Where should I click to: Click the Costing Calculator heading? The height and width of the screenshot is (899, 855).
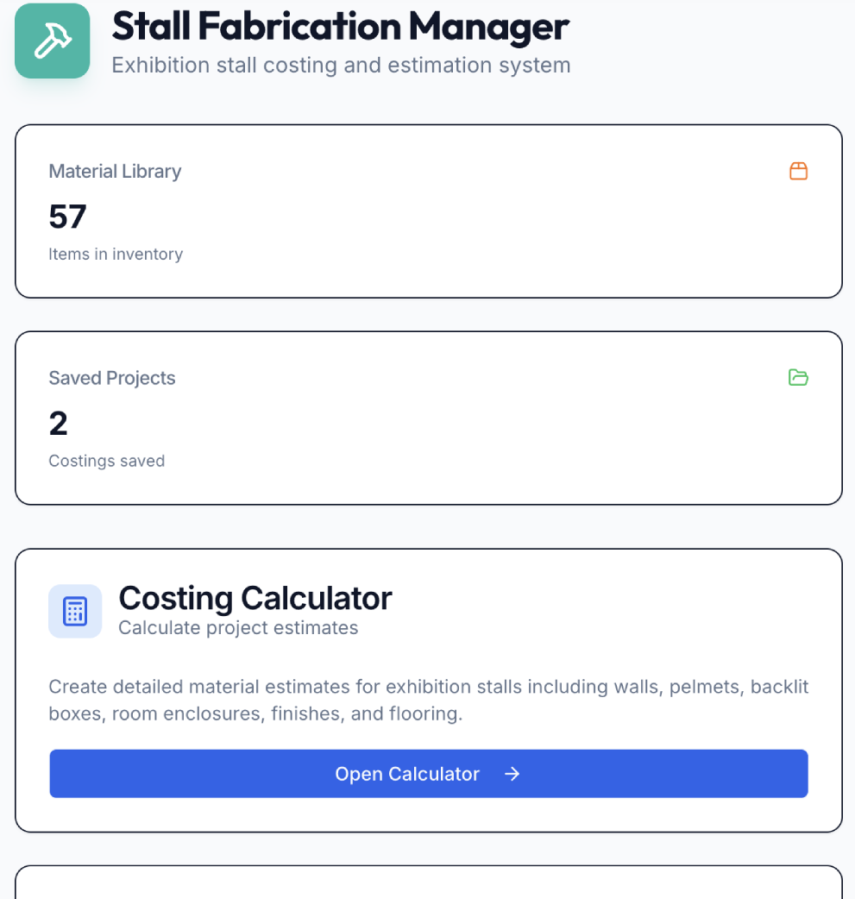pos(255,598)
